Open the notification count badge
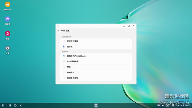Image resolution: width=192 pixels, height=108 pixels. click(x=173, y=105)
